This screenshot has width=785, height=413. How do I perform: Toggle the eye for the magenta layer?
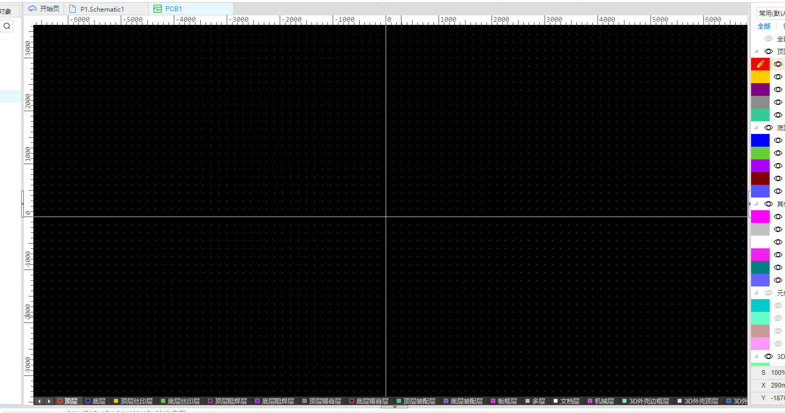778,217
